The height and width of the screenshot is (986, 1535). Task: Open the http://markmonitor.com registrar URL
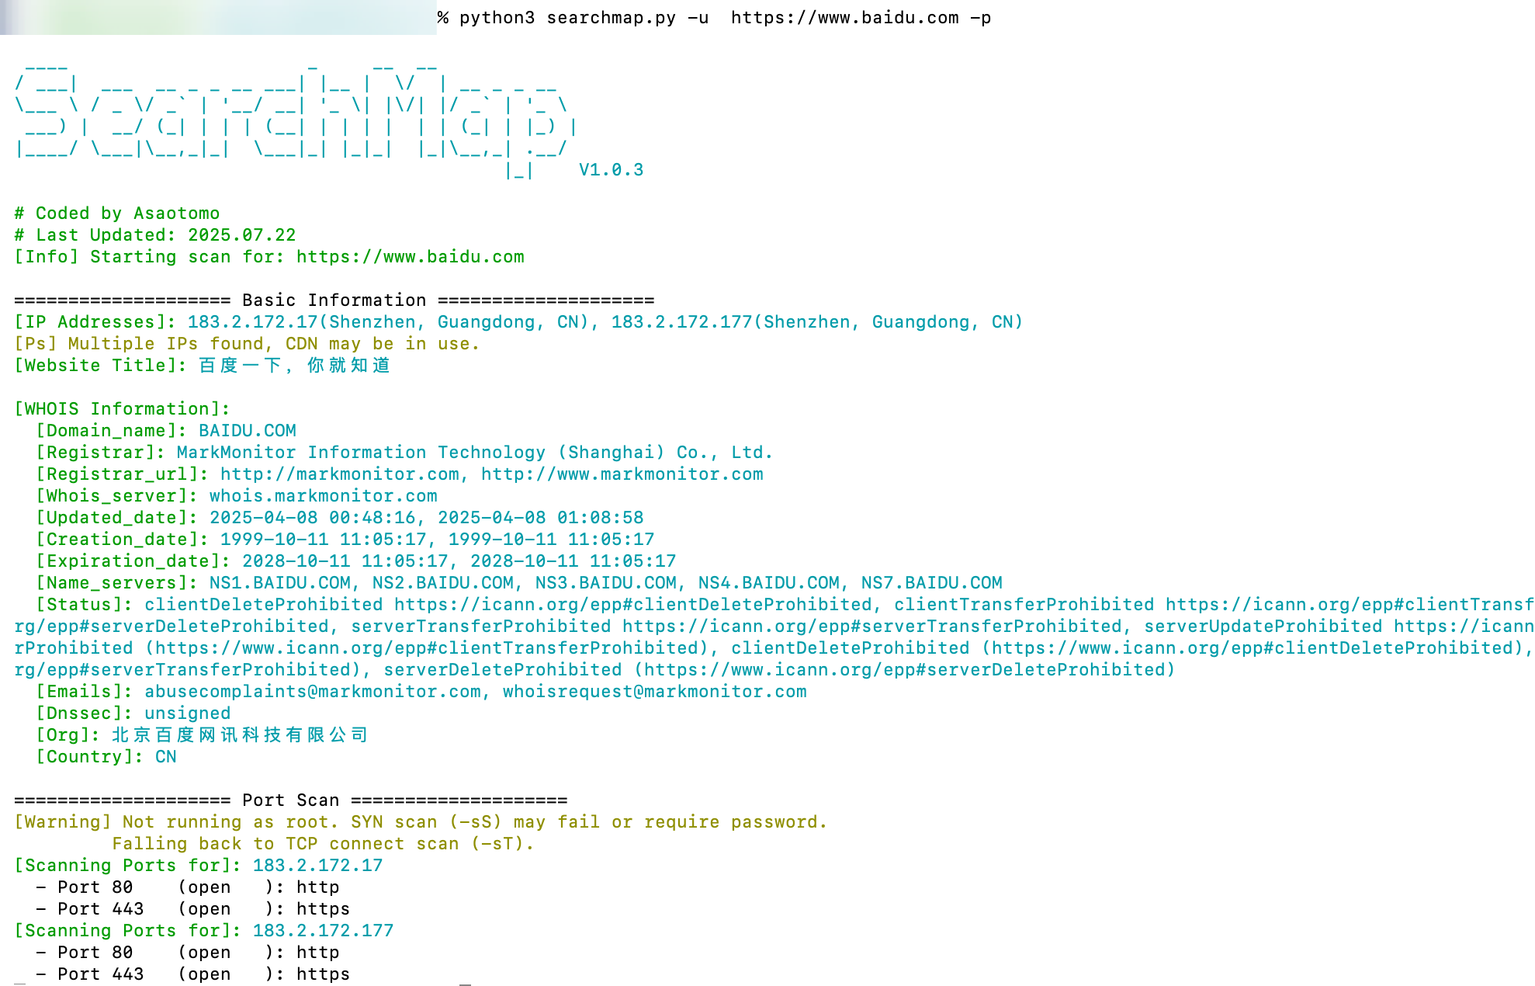click(x=340, y=474)
